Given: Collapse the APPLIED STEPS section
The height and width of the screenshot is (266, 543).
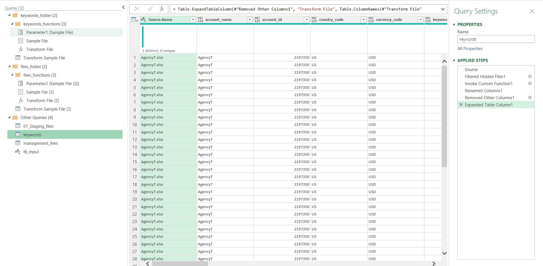Looking at the screenshot, I should 454,60.
